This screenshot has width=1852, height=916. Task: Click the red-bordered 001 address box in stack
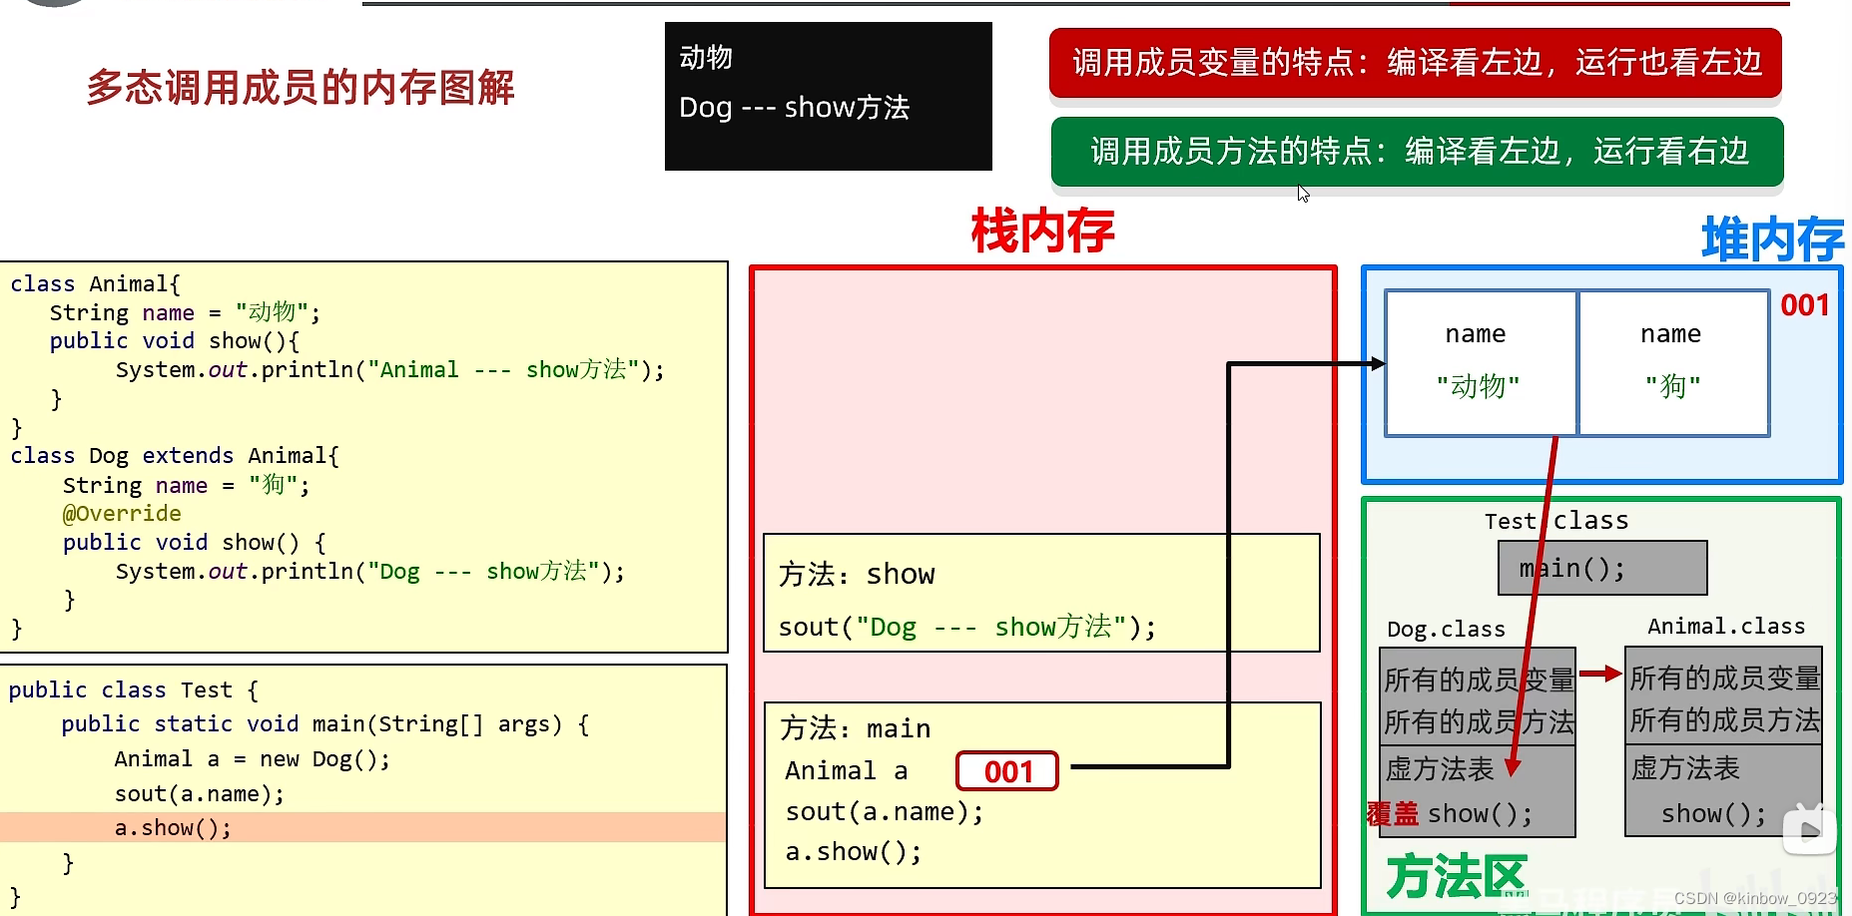1007,771
